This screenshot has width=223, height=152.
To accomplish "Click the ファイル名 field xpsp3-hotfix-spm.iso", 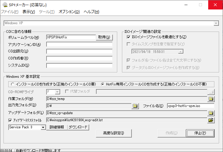I will [x=191, y=106].
